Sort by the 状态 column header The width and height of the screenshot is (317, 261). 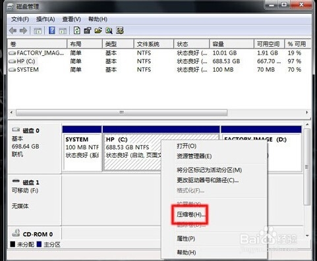click(192, 44)
